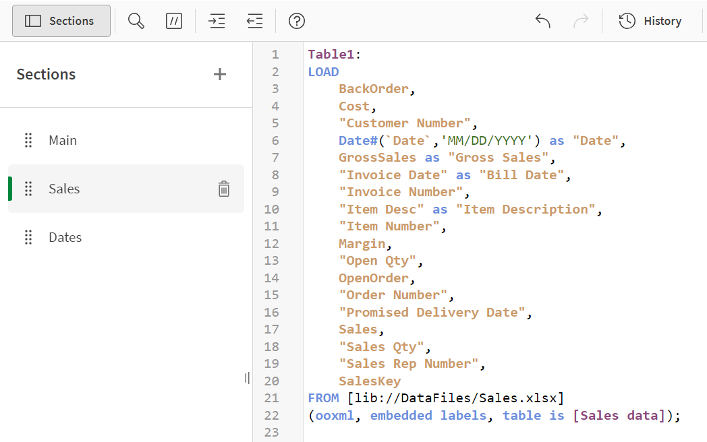Click drag handle of Dates section

(28, 237)
